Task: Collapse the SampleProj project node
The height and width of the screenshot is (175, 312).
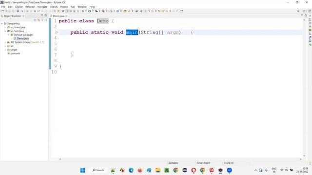Action: coord(2,24)
